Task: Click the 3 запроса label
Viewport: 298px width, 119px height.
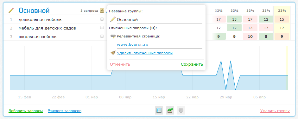Action: coord(89,11)
